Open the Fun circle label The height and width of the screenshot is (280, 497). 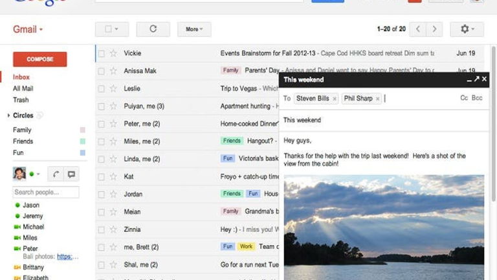click(x=18, y=153)
